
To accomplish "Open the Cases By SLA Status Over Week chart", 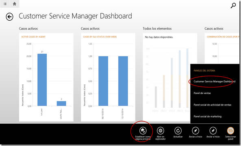I will coord(108,77).
